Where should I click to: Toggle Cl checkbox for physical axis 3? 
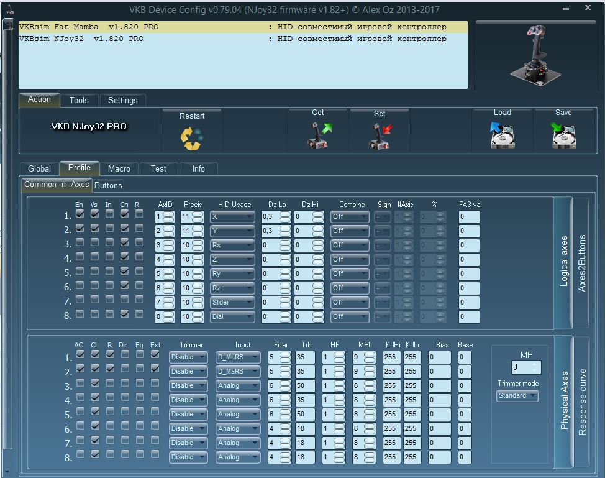95,383
